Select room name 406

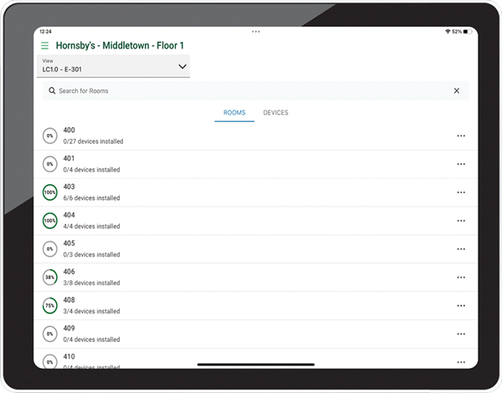[x=69, y=272]
